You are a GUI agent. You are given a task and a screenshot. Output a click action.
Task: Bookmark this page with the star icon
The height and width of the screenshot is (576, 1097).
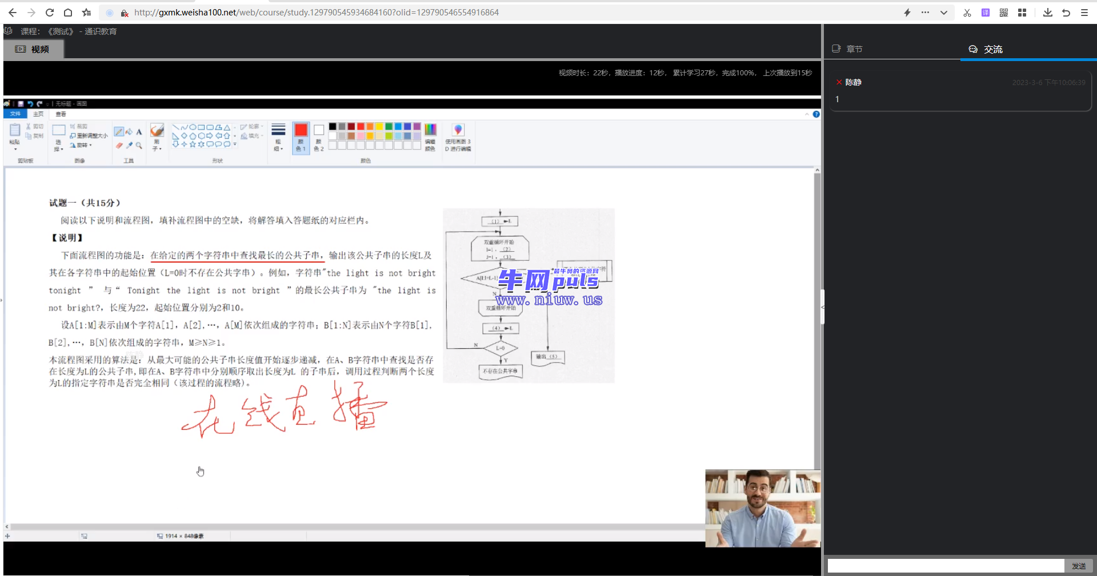(86, 13)
